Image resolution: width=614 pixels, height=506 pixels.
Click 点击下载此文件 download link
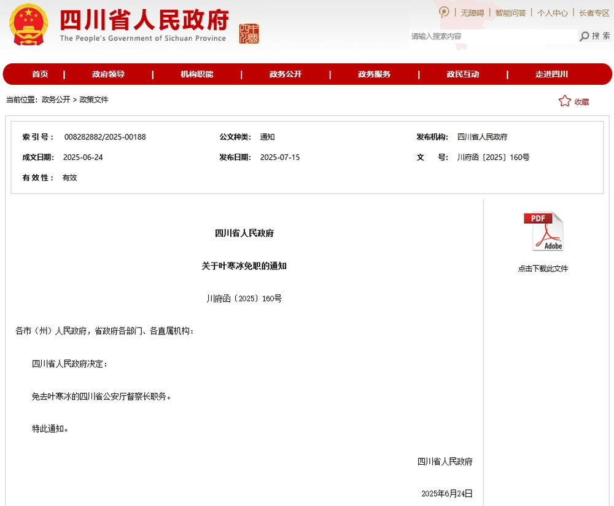543,269
